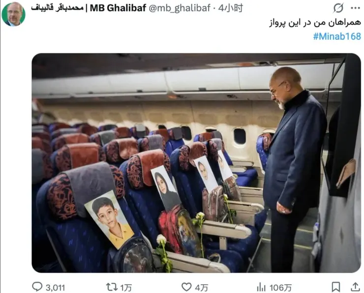
Task: Click the #Minab168 hashtag
Action: pyautogui.click(x=337, y=36)
